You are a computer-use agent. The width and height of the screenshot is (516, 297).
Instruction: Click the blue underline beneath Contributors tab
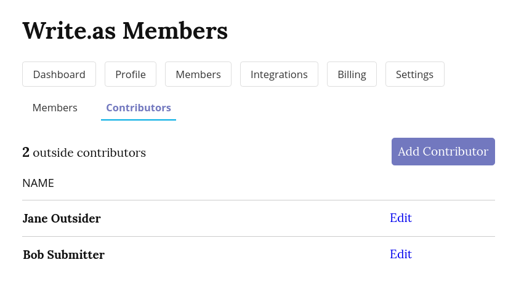[x=139, y=120]
